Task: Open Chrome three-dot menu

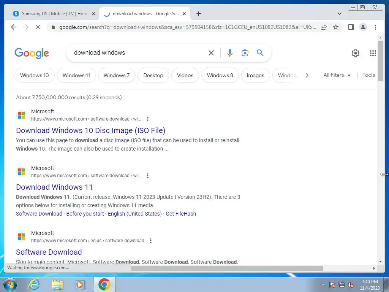Action: [x=375, y=27]
